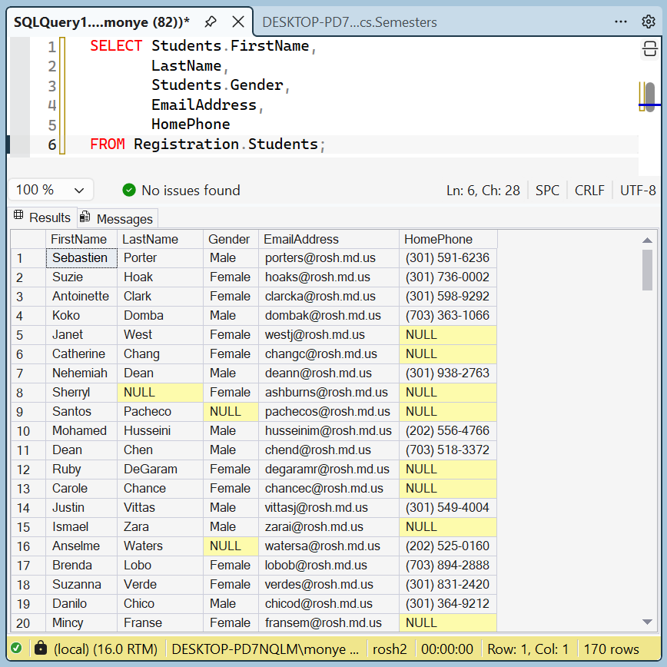This screenshot has height=667, width=667.
Task: Click the UTF-8 encoding indicator
Action: coord(638,190)
